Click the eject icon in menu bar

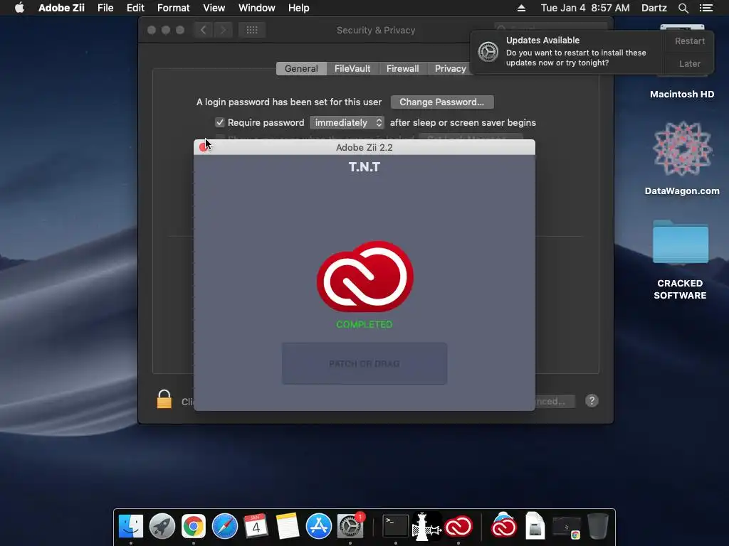point(521,8)
